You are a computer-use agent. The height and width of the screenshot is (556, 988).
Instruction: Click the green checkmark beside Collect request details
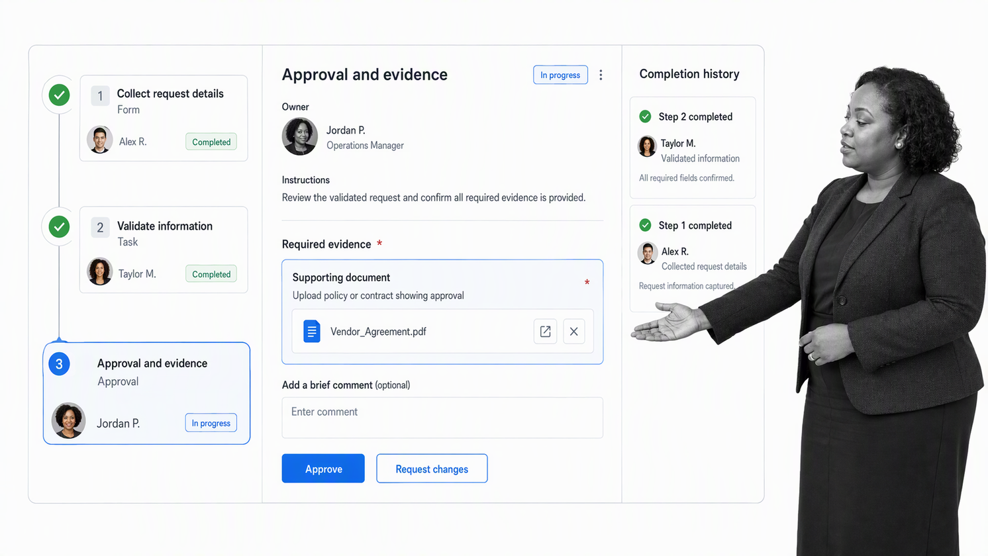(x=60, y=95)
